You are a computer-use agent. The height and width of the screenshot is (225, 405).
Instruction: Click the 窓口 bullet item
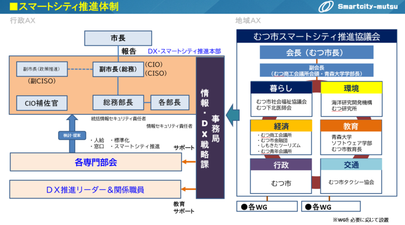[97, 146]
